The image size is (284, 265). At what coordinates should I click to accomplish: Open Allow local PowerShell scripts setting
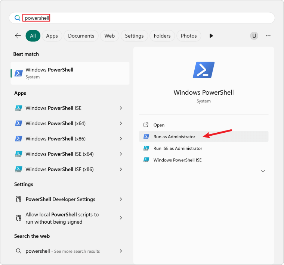click(70, 218)
